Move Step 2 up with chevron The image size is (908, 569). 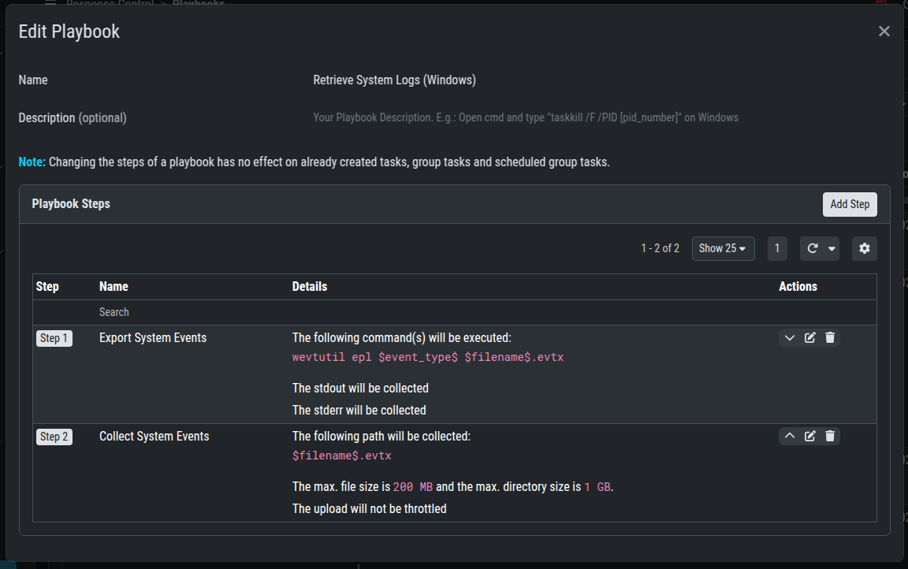pos(790,437)
